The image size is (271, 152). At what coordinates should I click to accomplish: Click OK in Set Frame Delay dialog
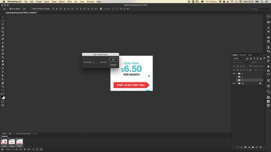coord(113,60)
